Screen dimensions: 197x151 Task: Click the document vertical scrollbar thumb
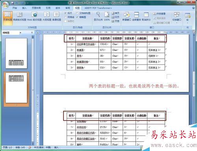click(x=194, y=84)
